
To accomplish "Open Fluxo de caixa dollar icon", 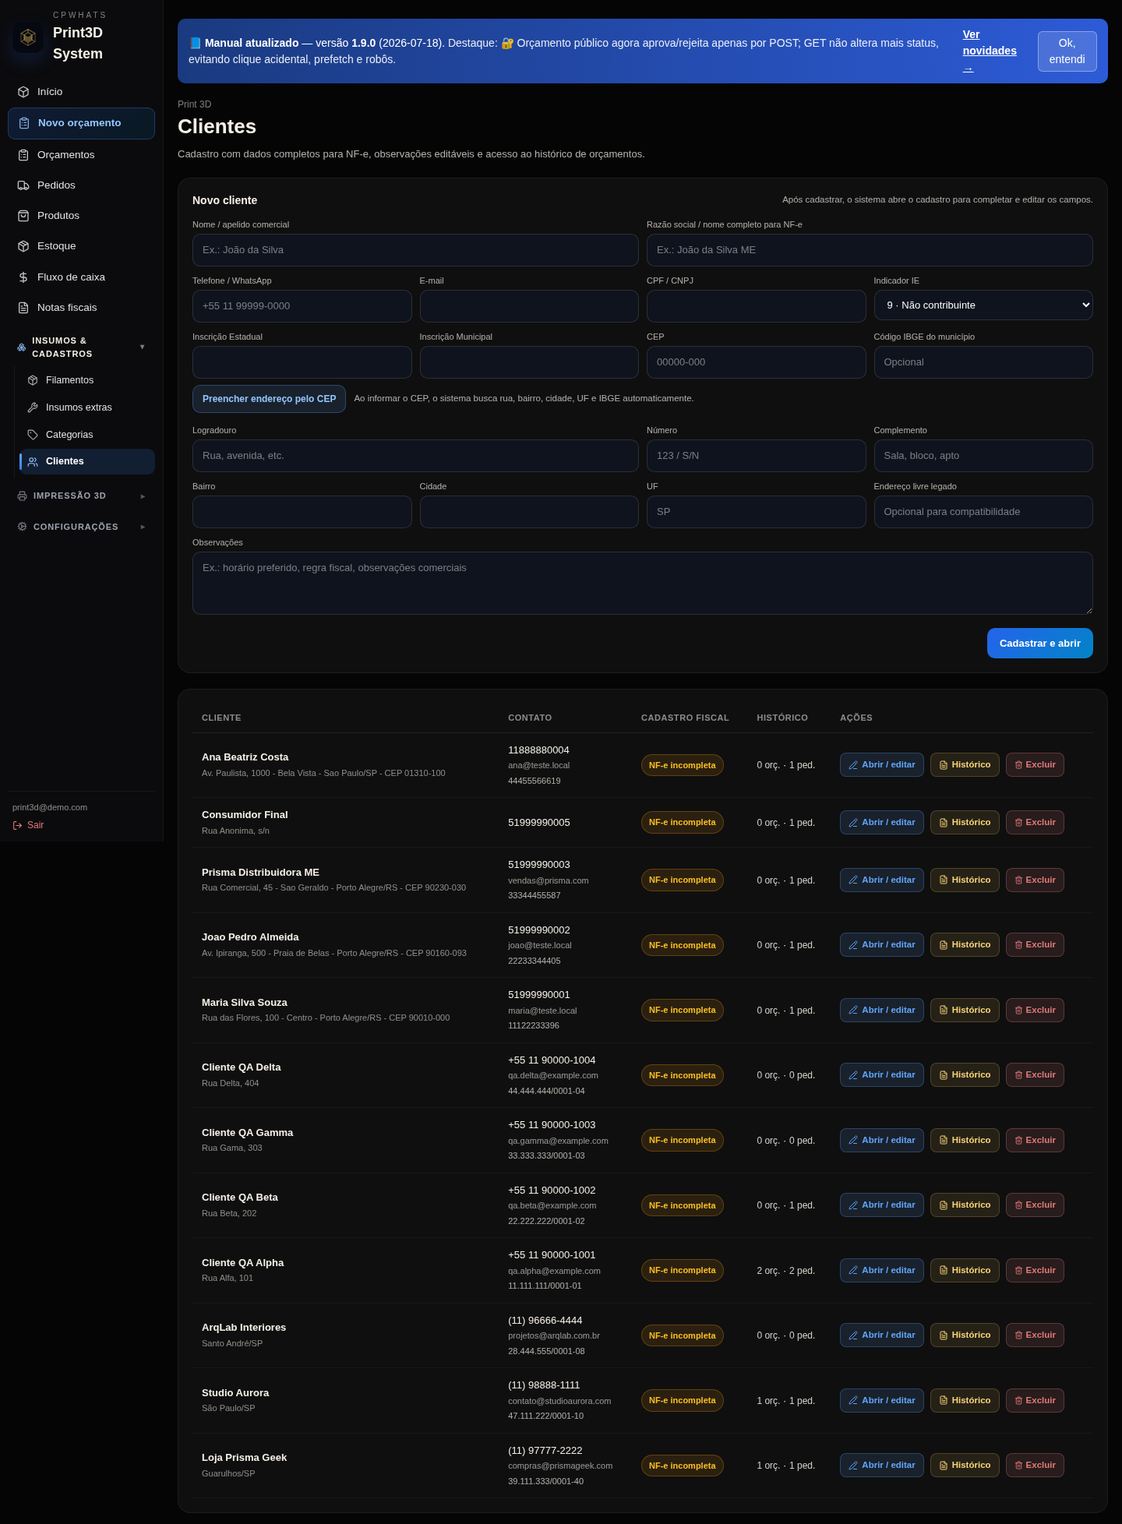I will click(x=23, y=277).
